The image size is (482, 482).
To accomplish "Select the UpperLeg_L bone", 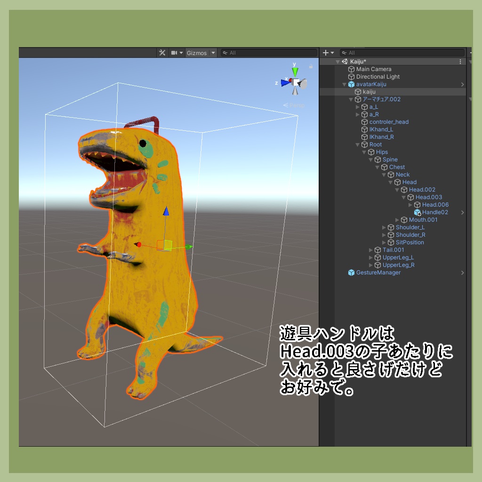I will 398,257.
